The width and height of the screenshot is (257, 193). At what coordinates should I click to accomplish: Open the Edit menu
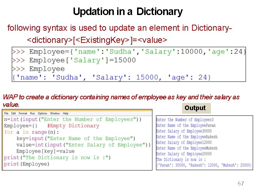pyautogui.click(x=14, y=113)
